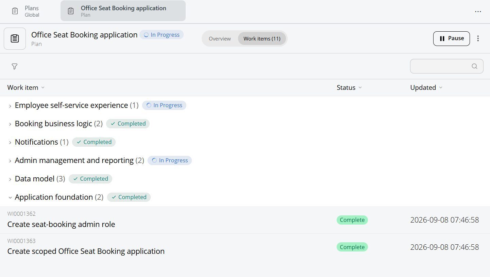Viewport: 490px width, 277px height.
Task: Click work item ID WI0001363
Action: click(x=21, y=241)
